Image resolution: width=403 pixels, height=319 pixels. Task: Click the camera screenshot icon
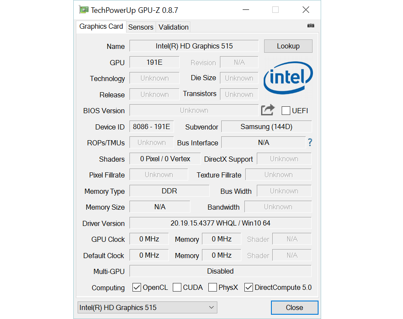point(311,25)
